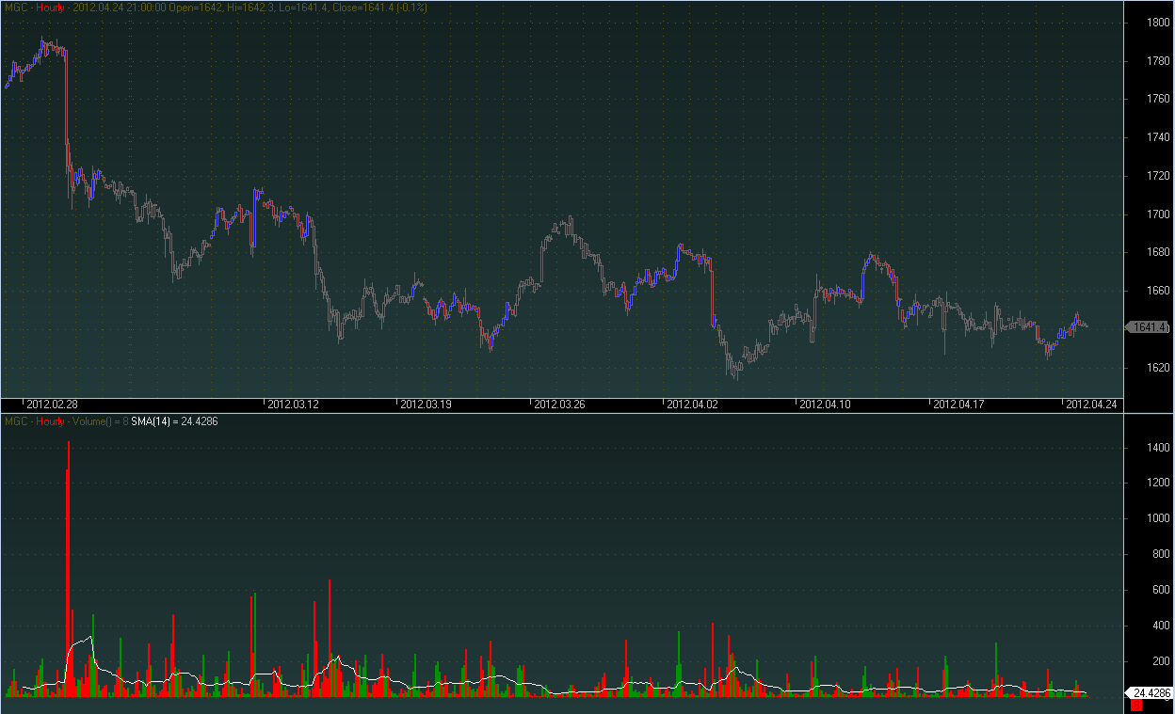1175x714 pixels.
Task: Click "MGC" symbol in the price chart title
Action: [15, 7]
